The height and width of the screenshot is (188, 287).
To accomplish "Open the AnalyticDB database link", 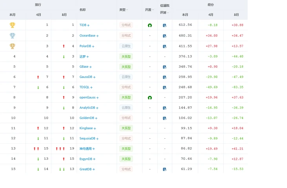I will click(87, 108).
